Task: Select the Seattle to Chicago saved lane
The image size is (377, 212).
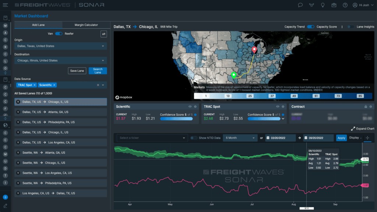Action: click(60, 162)
